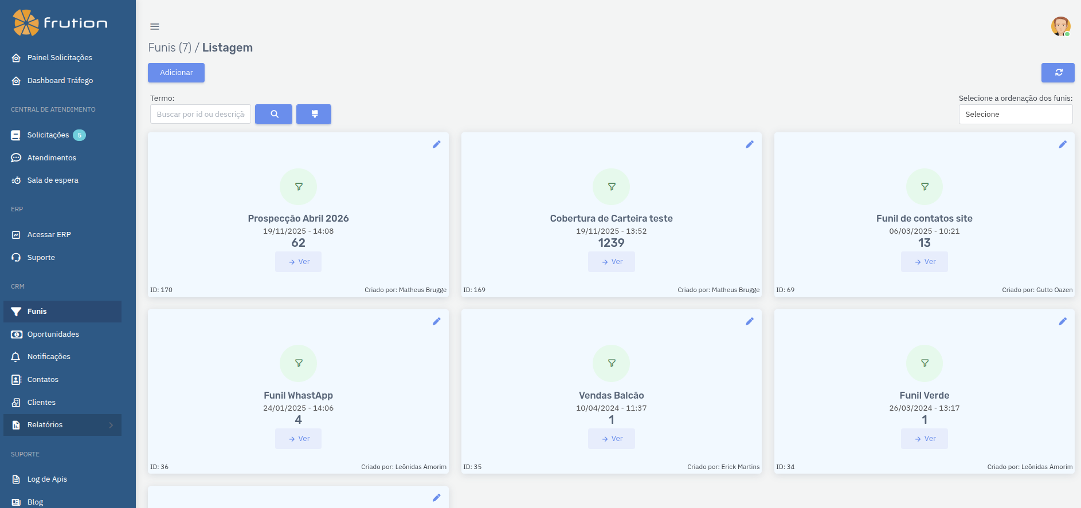This screenshot has height=508, width=1081.
Task: Click funnel icon of Funil de contatos site
Action: [925, 187]
